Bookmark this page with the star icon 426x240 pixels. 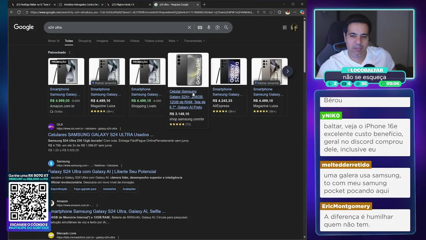[x=271, y=12]
